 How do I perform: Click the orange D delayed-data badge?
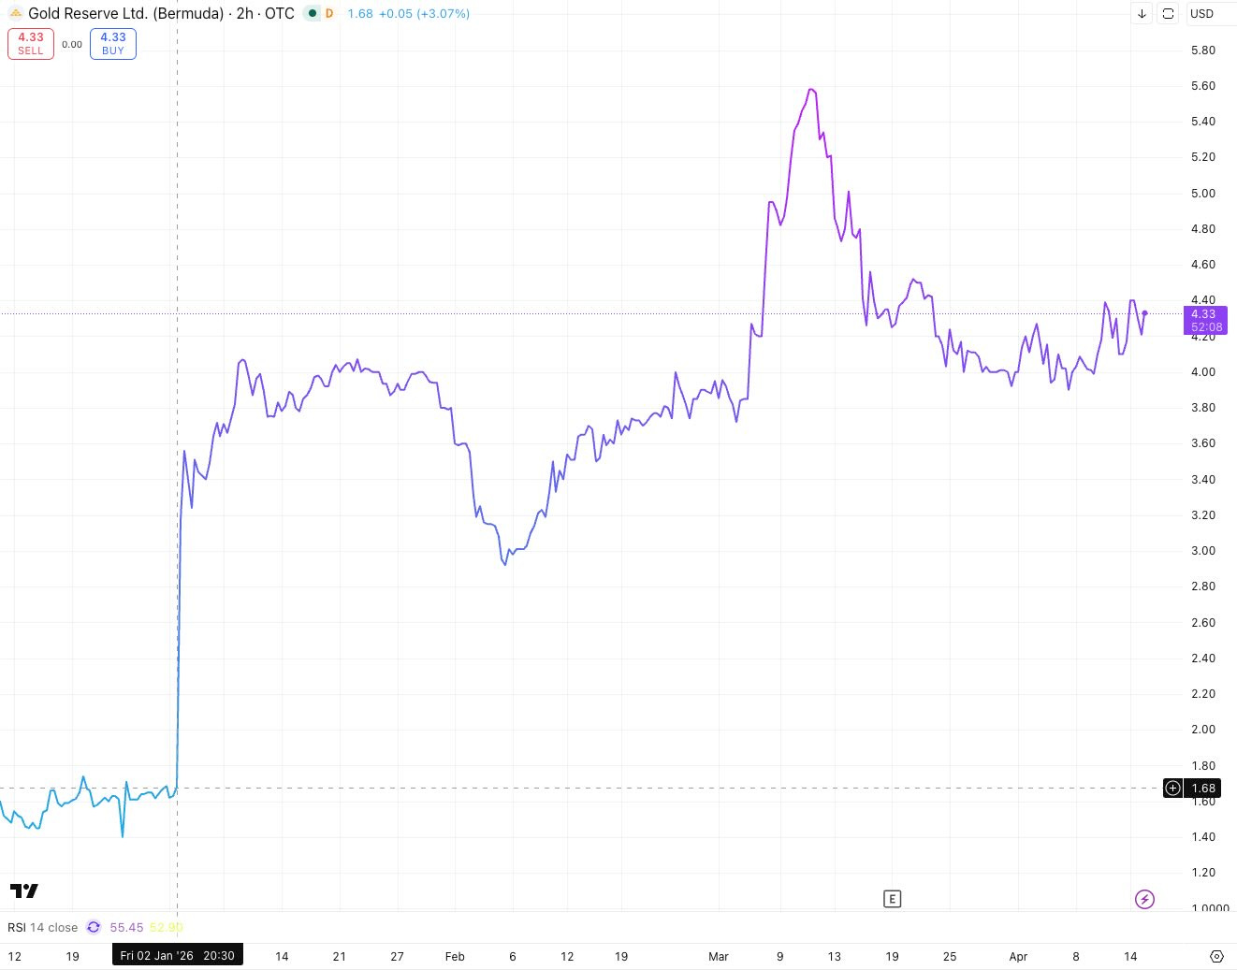(329, 13)
